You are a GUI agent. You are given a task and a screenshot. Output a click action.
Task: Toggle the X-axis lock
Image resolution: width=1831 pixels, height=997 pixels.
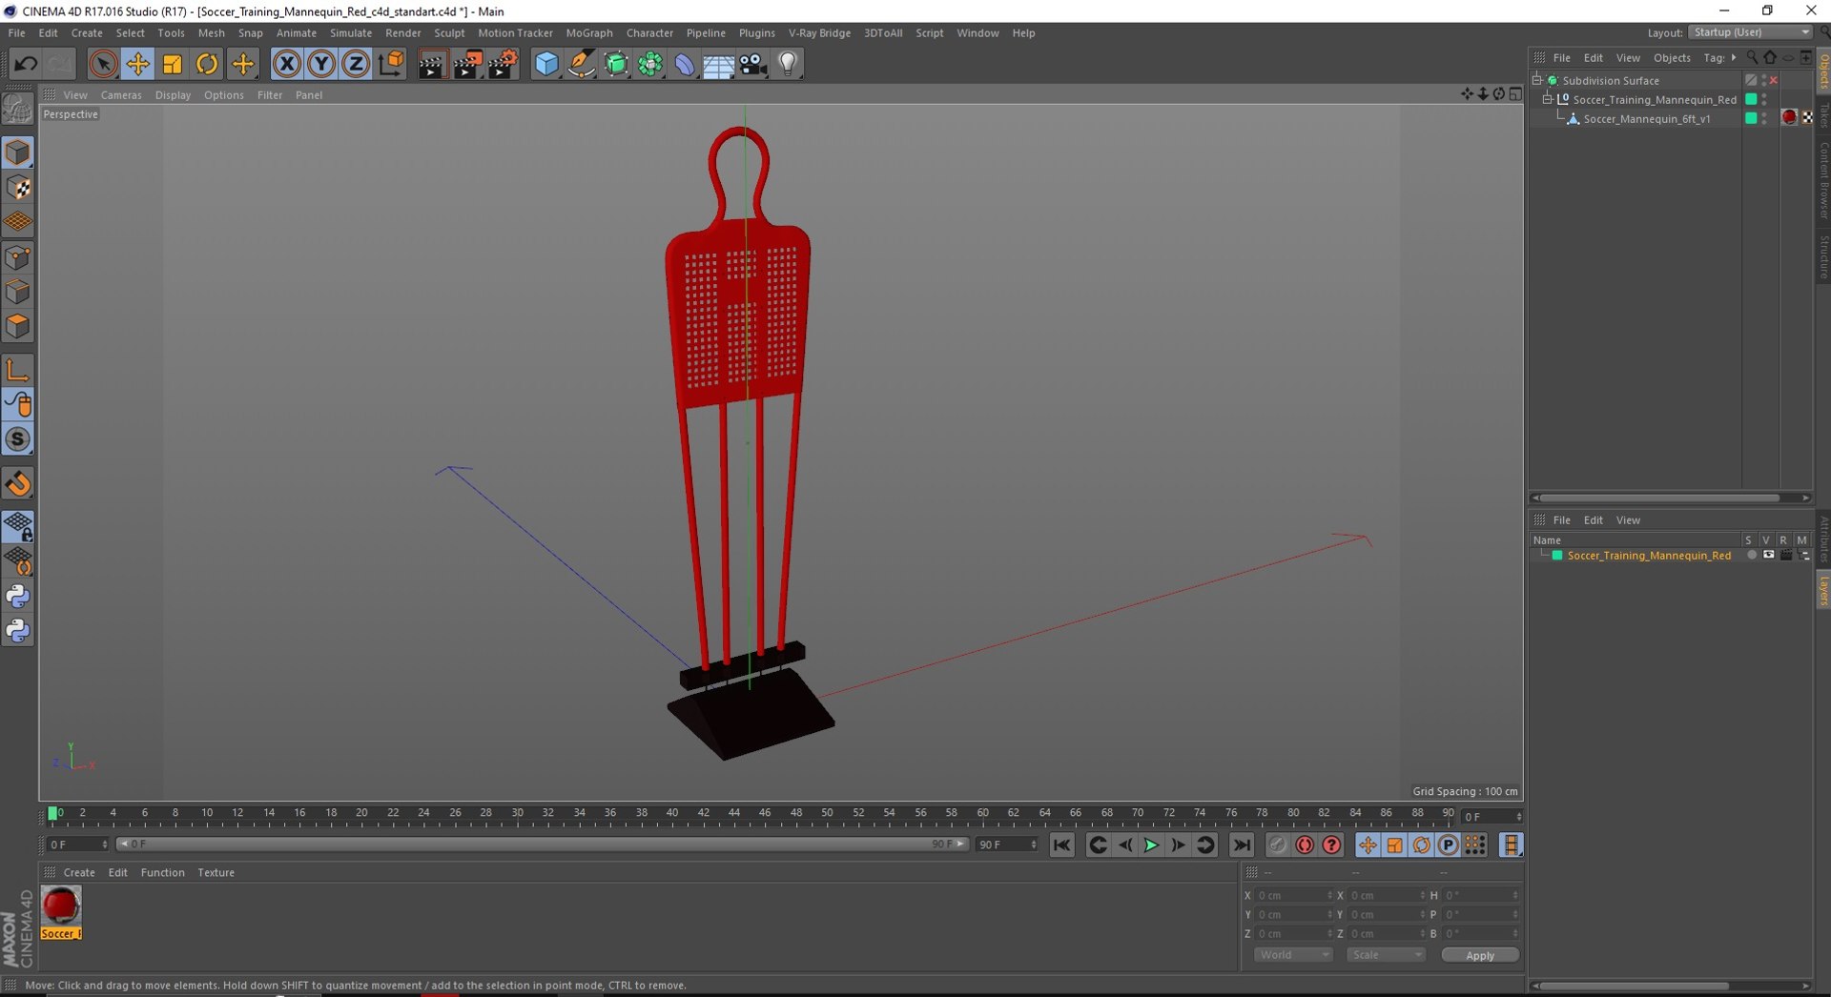(x=286, y=64)
